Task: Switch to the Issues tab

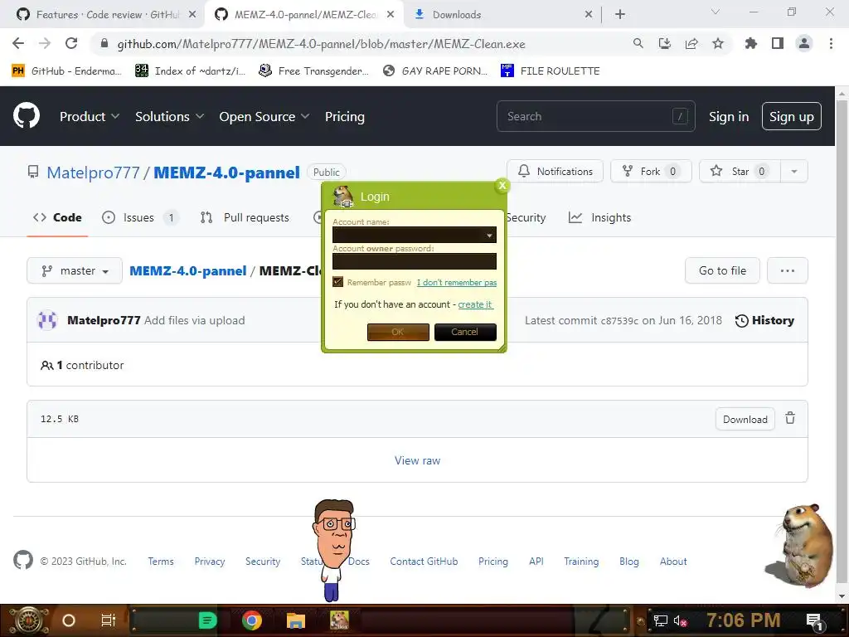Action: (x=140, y=218)
